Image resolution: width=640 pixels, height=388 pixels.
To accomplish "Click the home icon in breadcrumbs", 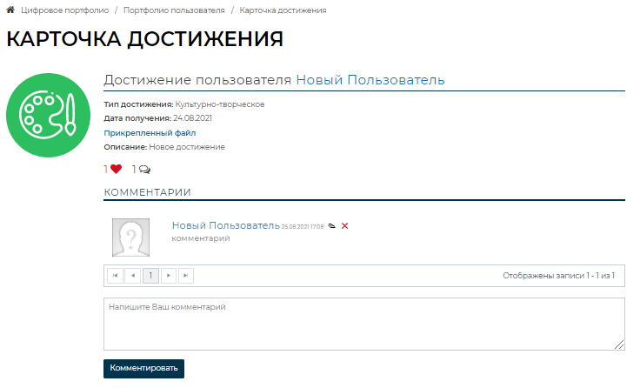I will [10, 10].
